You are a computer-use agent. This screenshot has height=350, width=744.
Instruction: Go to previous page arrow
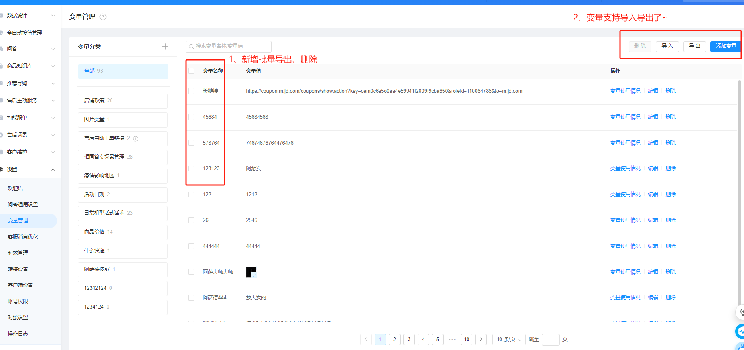click(x=366, y=340)
